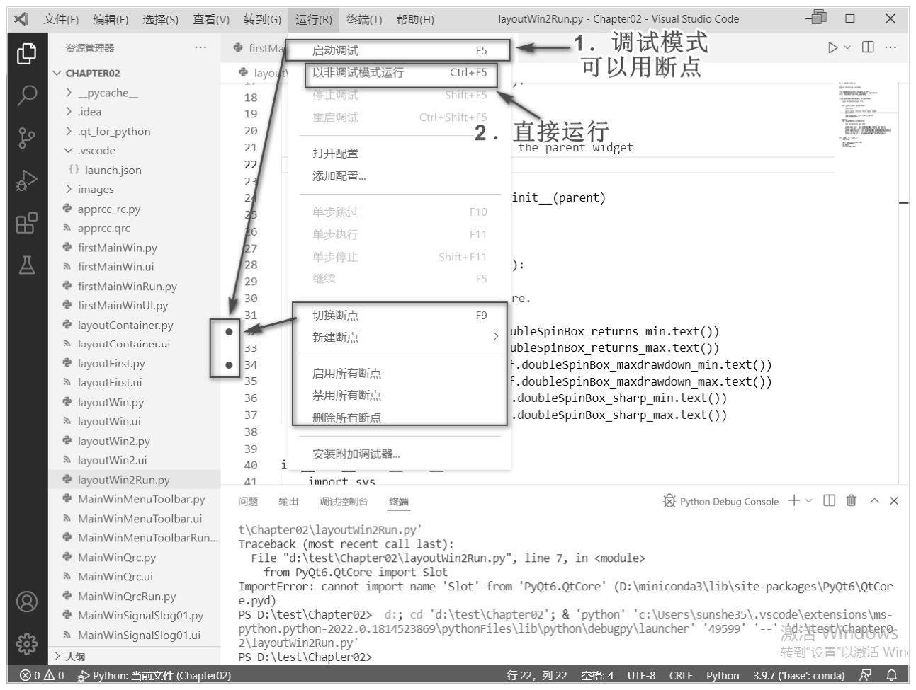The height and width of the screenshot is (690, 916).
Task: Open the Source Control view
Action: click(27, 138)
